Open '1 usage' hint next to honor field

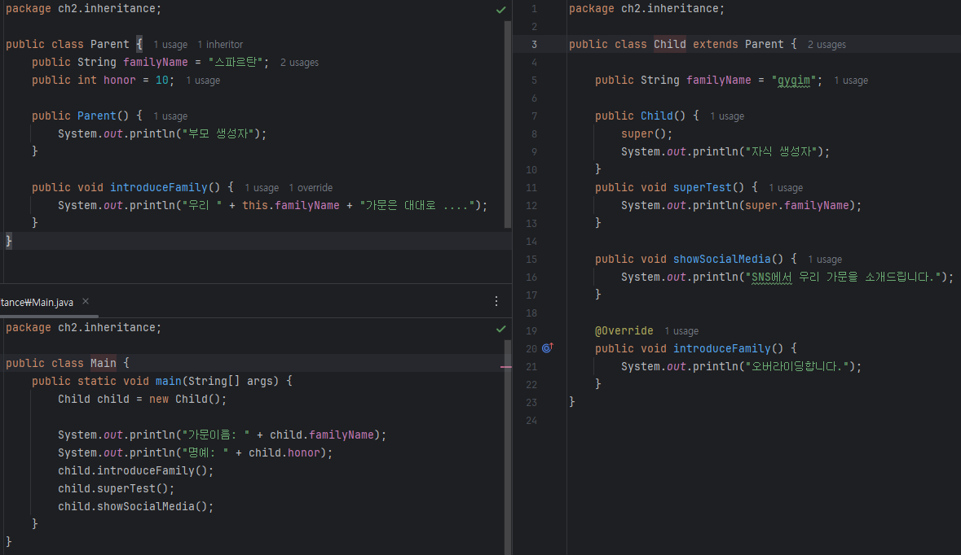pos(203,81)
